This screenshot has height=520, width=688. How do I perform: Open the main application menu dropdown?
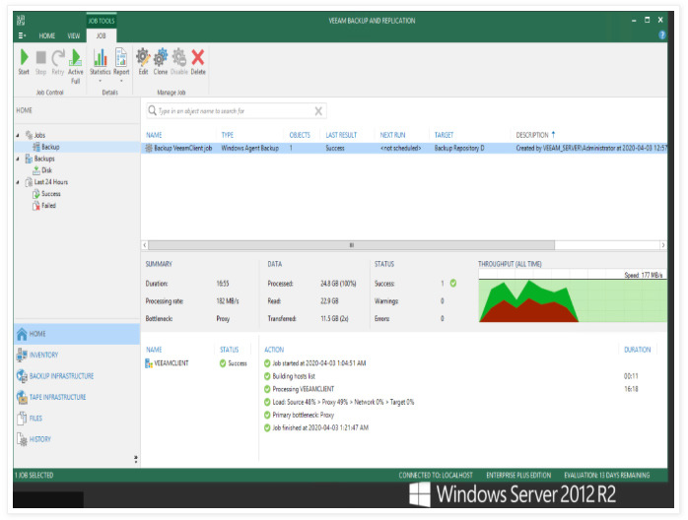coord(23,35)
